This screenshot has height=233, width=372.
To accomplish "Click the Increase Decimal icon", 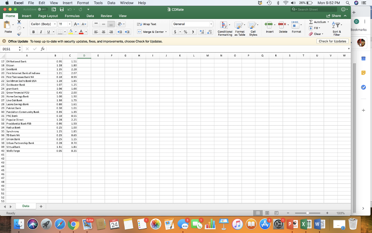I will tap(202, 32).
